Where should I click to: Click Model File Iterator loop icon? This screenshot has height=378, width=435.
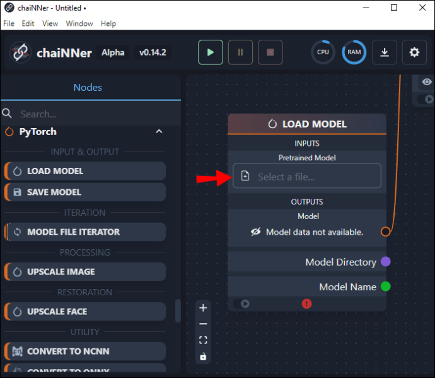[17, 232]
